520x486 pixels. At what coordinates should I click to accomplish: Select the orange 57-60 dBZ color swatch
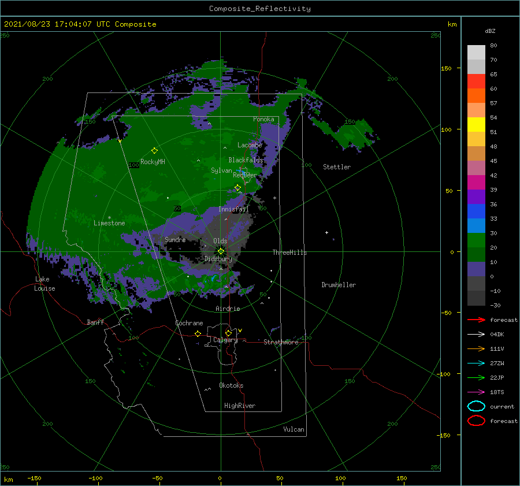point(476,96)
